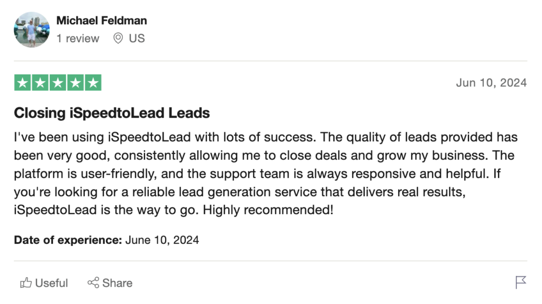The height and width of the screenshot is (304, 542).
Task: Click the "June 10, 2024" experience date
Action: coord(162,240)
